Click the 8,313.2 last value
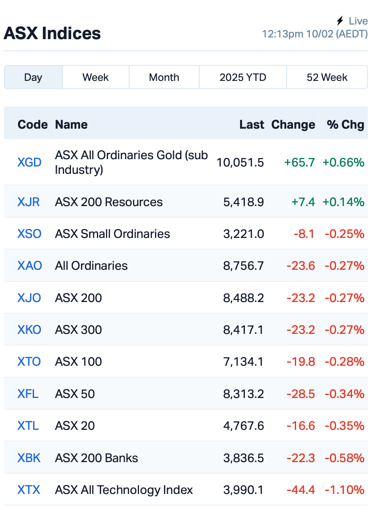The width and height of the screenshot is (377, 506). coord(244,394)
